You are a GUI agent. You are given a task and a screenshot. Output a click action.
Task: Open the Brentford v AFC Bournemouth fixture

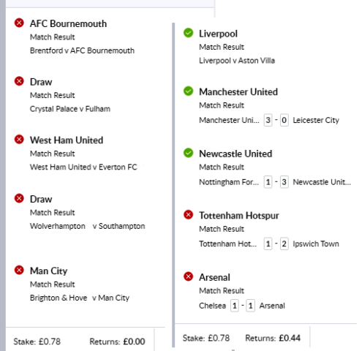click(x=82, y=50)
